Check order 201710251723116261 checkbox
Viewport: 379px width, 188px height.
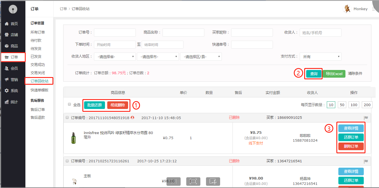click(x=67, y=161)
